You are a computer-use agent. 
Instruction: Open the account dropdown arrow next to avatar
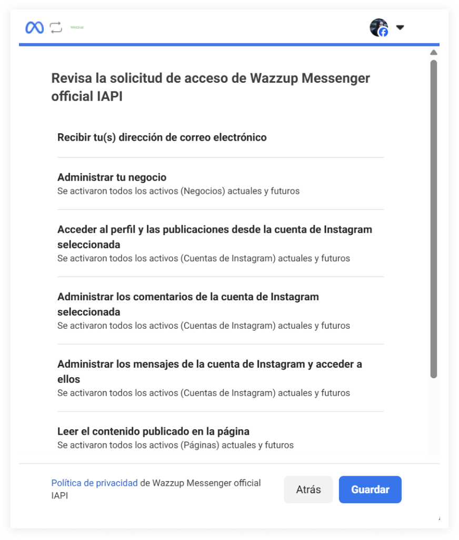click(401, 27)
